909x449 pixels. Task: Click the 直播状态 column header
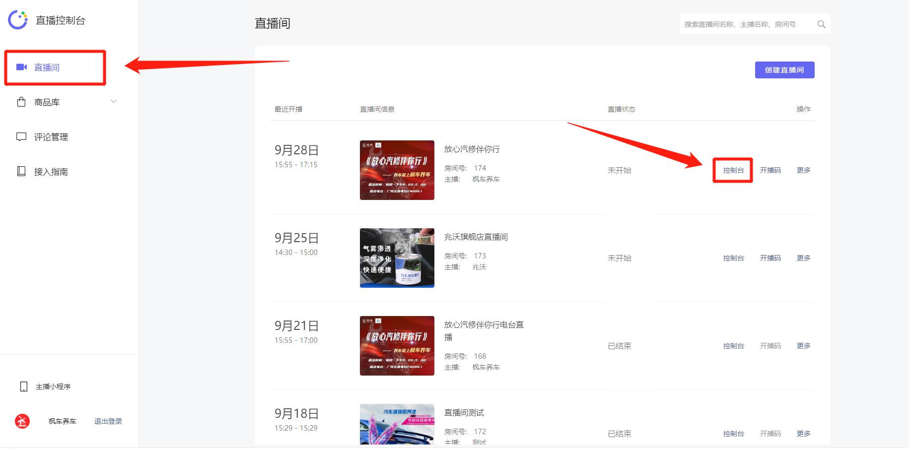point(622,109)
